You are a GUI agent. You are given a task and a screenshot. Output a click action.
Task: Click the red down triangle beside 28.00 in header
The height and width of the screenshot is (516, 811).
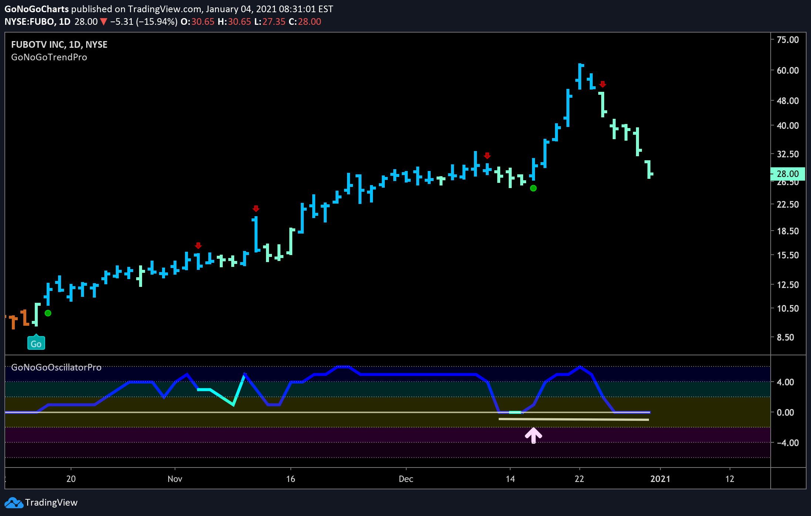point(104,22)
